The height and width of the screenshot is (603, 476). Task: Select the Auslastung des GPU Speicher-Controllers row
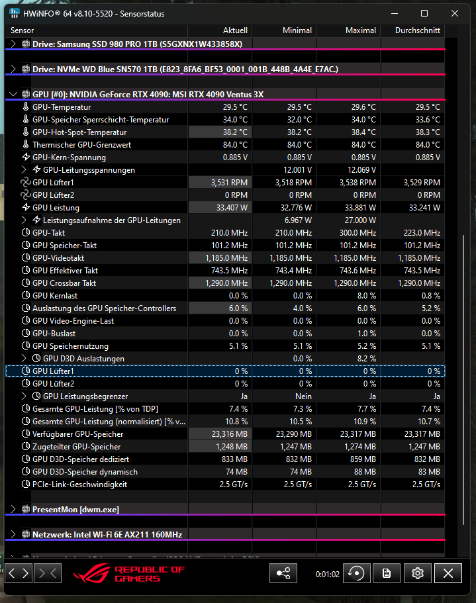[x=225, y=308]
